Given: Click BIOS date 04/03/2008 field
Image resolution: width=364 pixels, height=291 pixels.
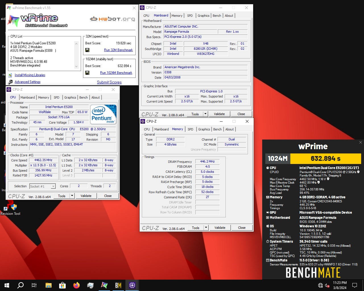Looking at the screenshot, I should (x=205, y=77).
